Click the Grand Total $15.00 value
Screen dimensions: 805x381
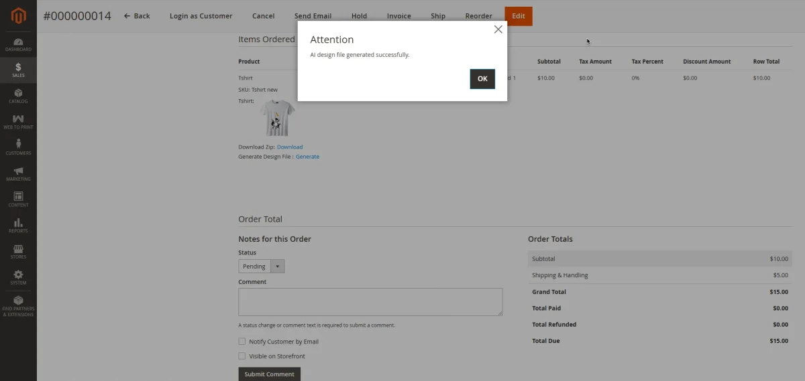pos(779,292)
